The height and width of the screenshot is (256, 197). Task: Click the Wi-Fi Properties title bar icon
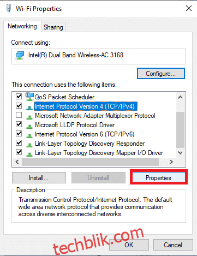coord(9,8)
